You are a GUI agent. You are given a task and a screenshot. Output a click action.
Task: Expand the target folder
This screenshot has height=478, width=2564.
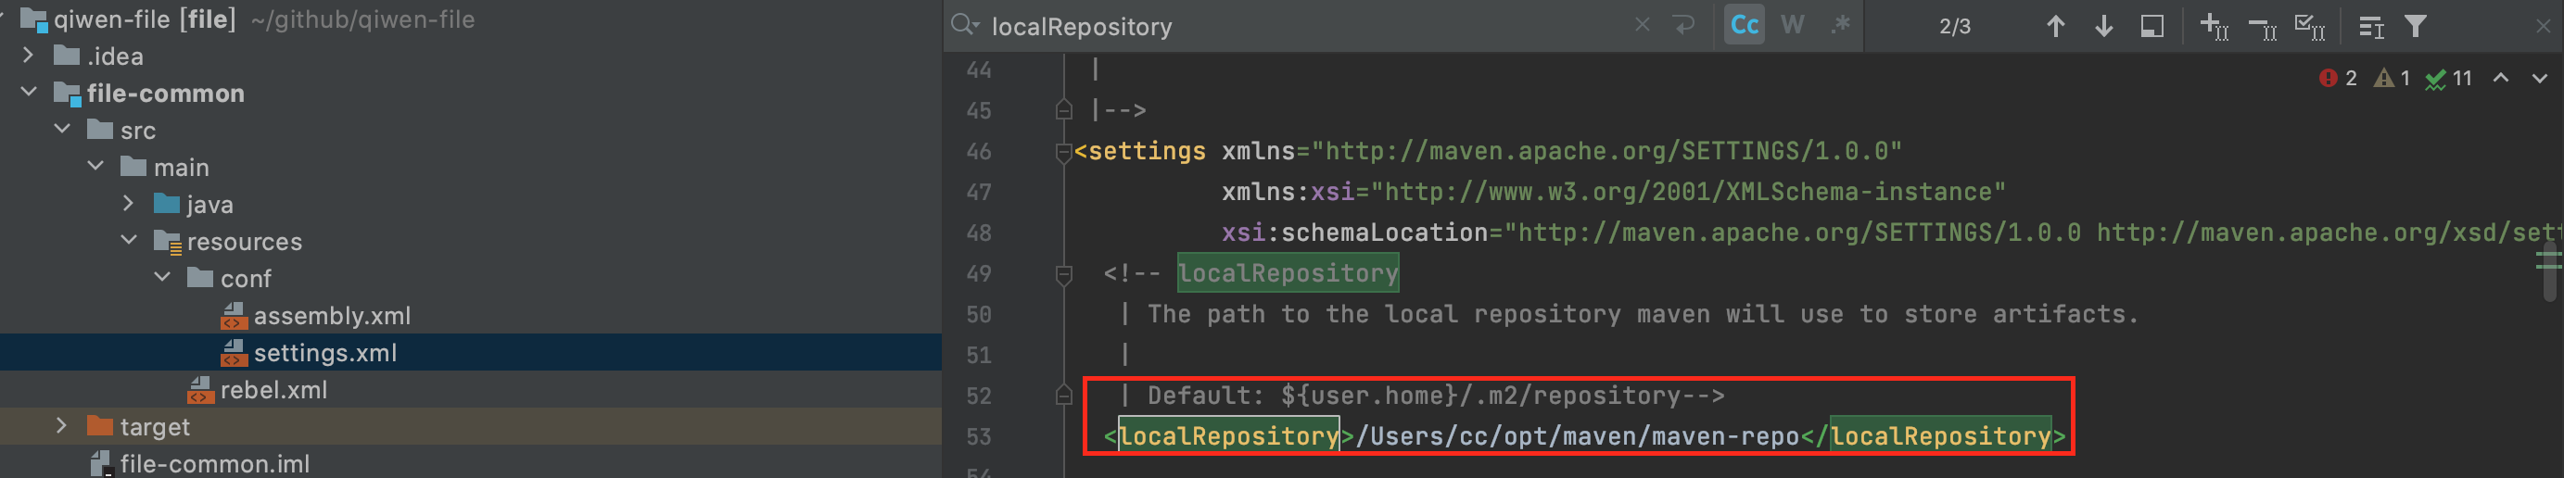click(62, 426)
